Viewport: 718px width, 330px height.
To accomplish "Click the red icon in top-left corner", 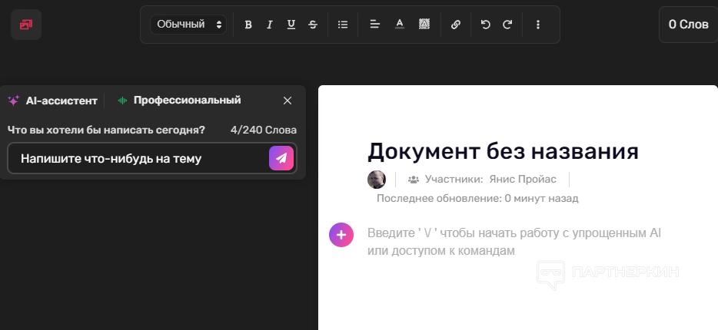I will 26,25.
